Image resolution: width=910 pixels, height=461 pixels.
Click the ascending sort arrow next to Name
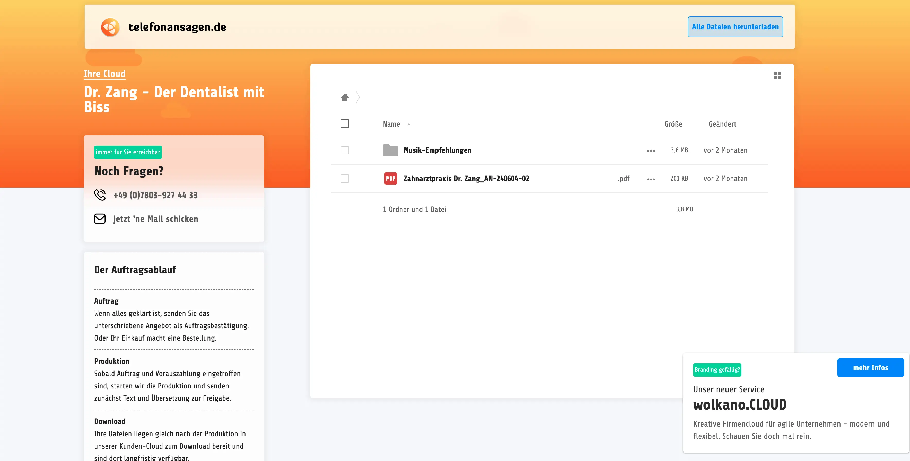pyautogui.click(x=409, y=124)
